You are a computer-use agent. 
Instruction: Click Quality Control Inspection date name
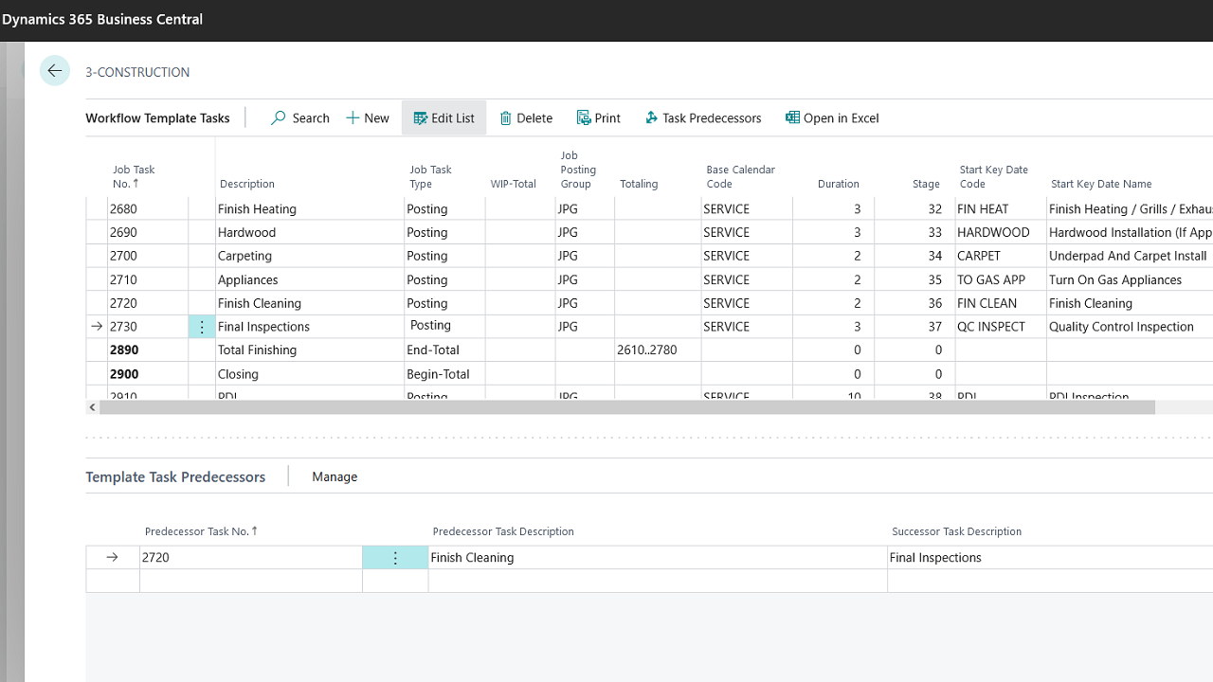[x=1121, y=327]
